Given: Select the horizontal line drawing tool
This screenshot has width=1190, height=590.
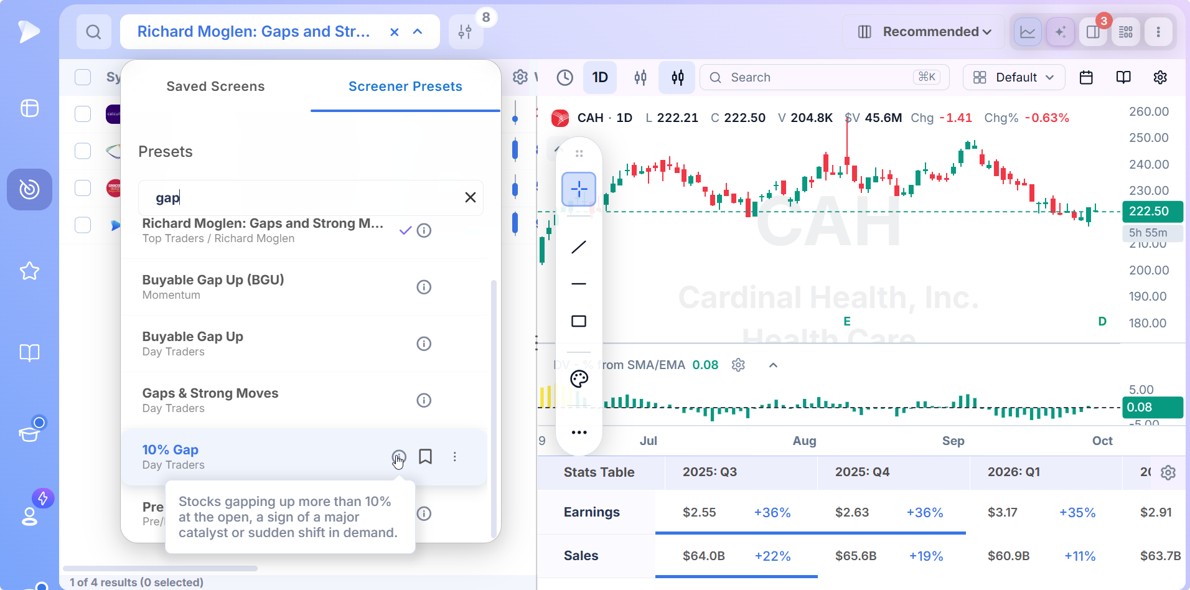Looking at the screenshot, I should pos(579,284).
